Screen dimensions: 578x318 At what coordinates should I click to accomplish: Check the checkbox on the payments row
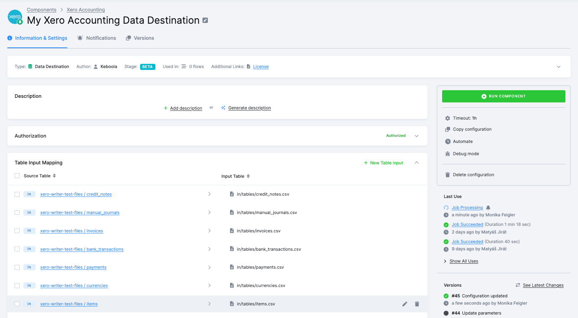pos(17,267)
